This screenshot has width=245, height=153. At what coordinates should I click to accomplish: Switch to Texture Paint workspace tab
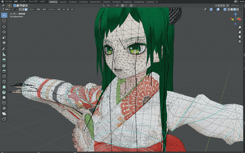point(95,2)
